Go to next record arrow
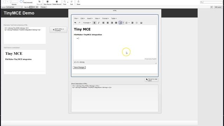This screenshot has width=224, height=126. pos(7,2)
